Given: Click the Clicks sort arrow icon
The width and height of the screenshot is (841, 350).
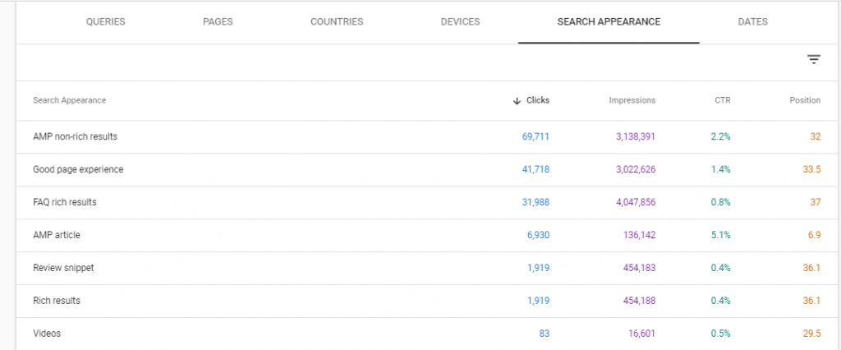Looking at the screenshot, I should 517,100.
